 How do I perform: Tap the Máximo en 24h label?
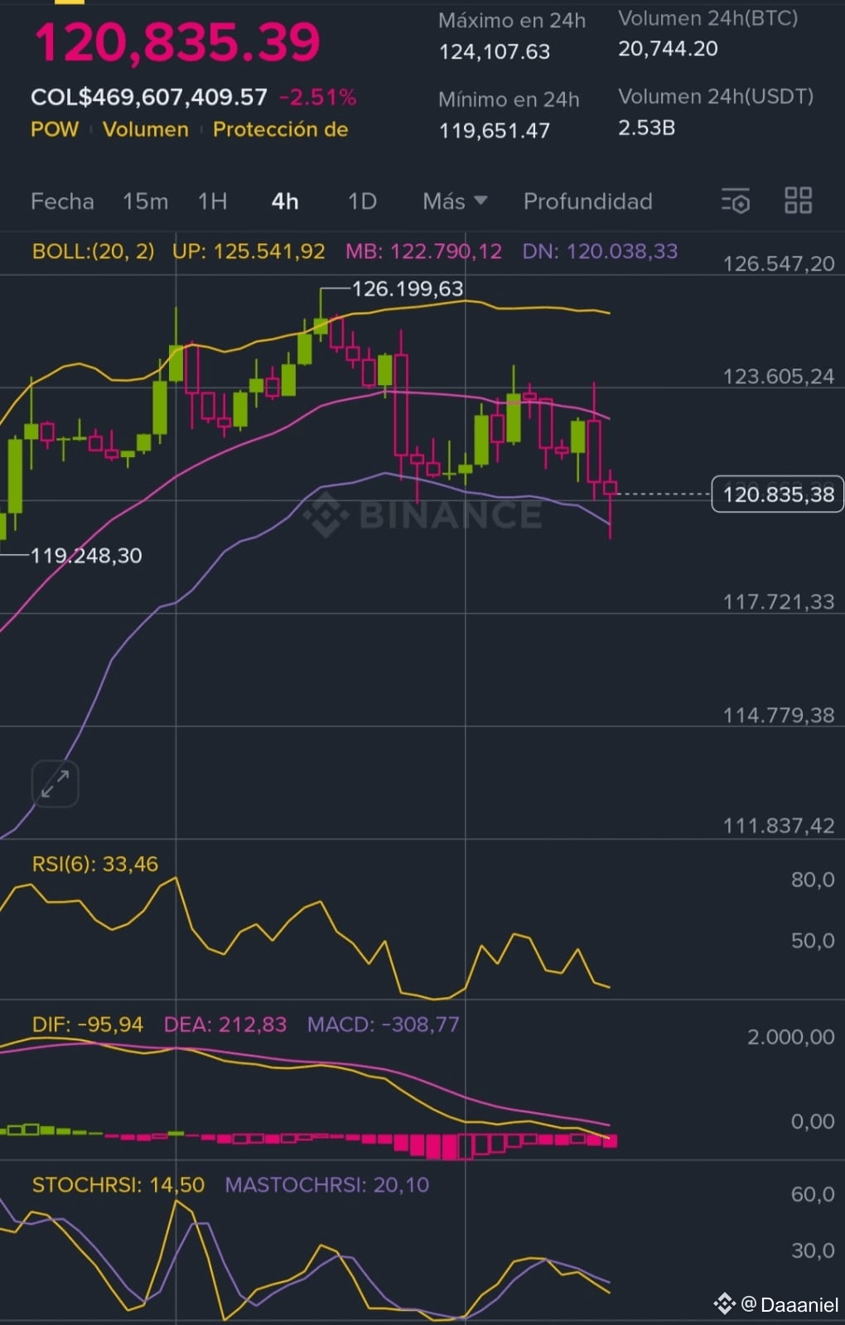tap(512, 21)
